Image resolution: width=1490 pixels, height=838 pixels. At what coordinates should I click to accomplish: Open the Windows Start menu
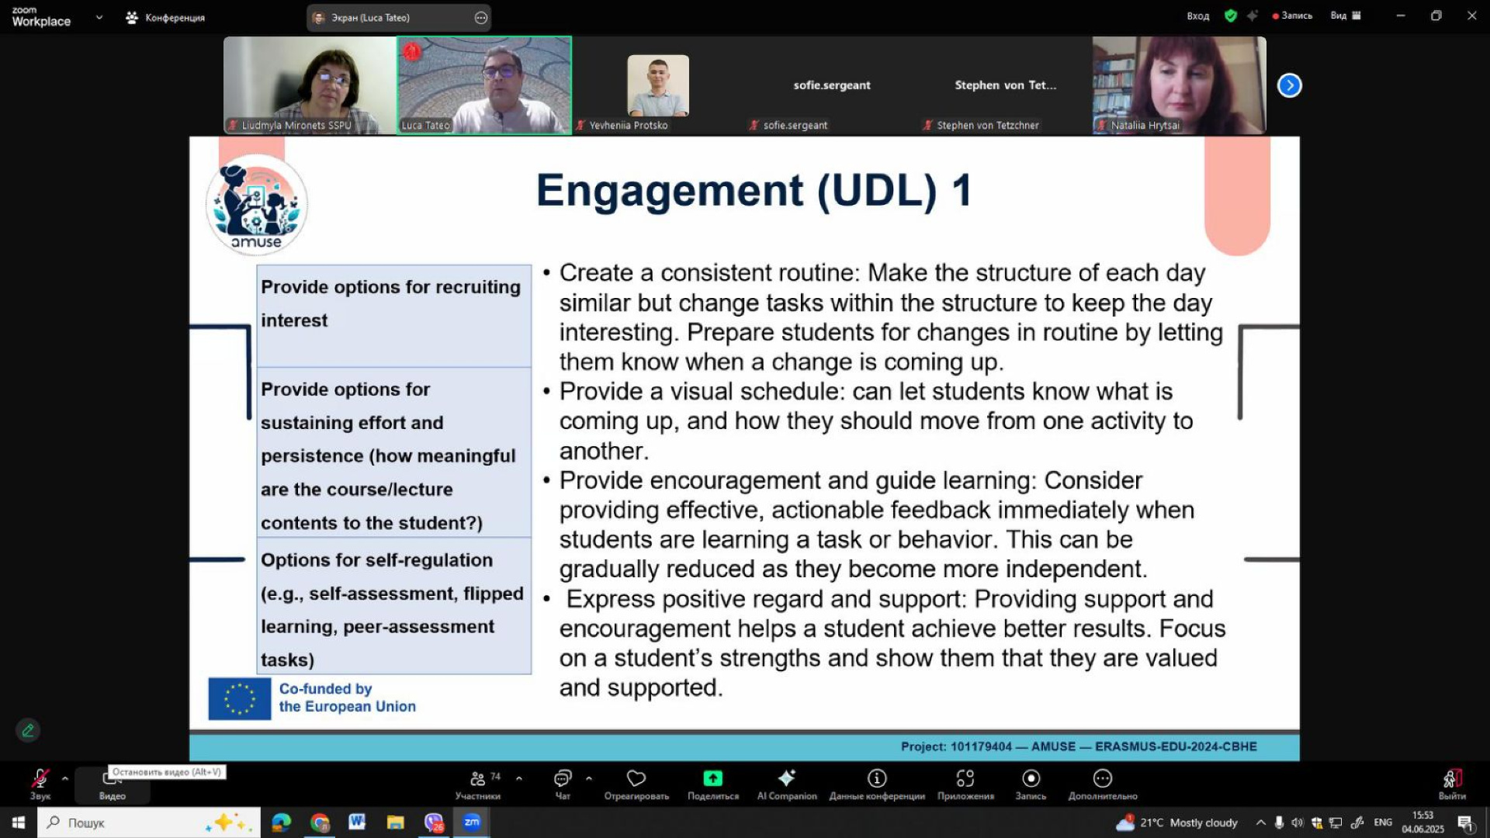19,822
